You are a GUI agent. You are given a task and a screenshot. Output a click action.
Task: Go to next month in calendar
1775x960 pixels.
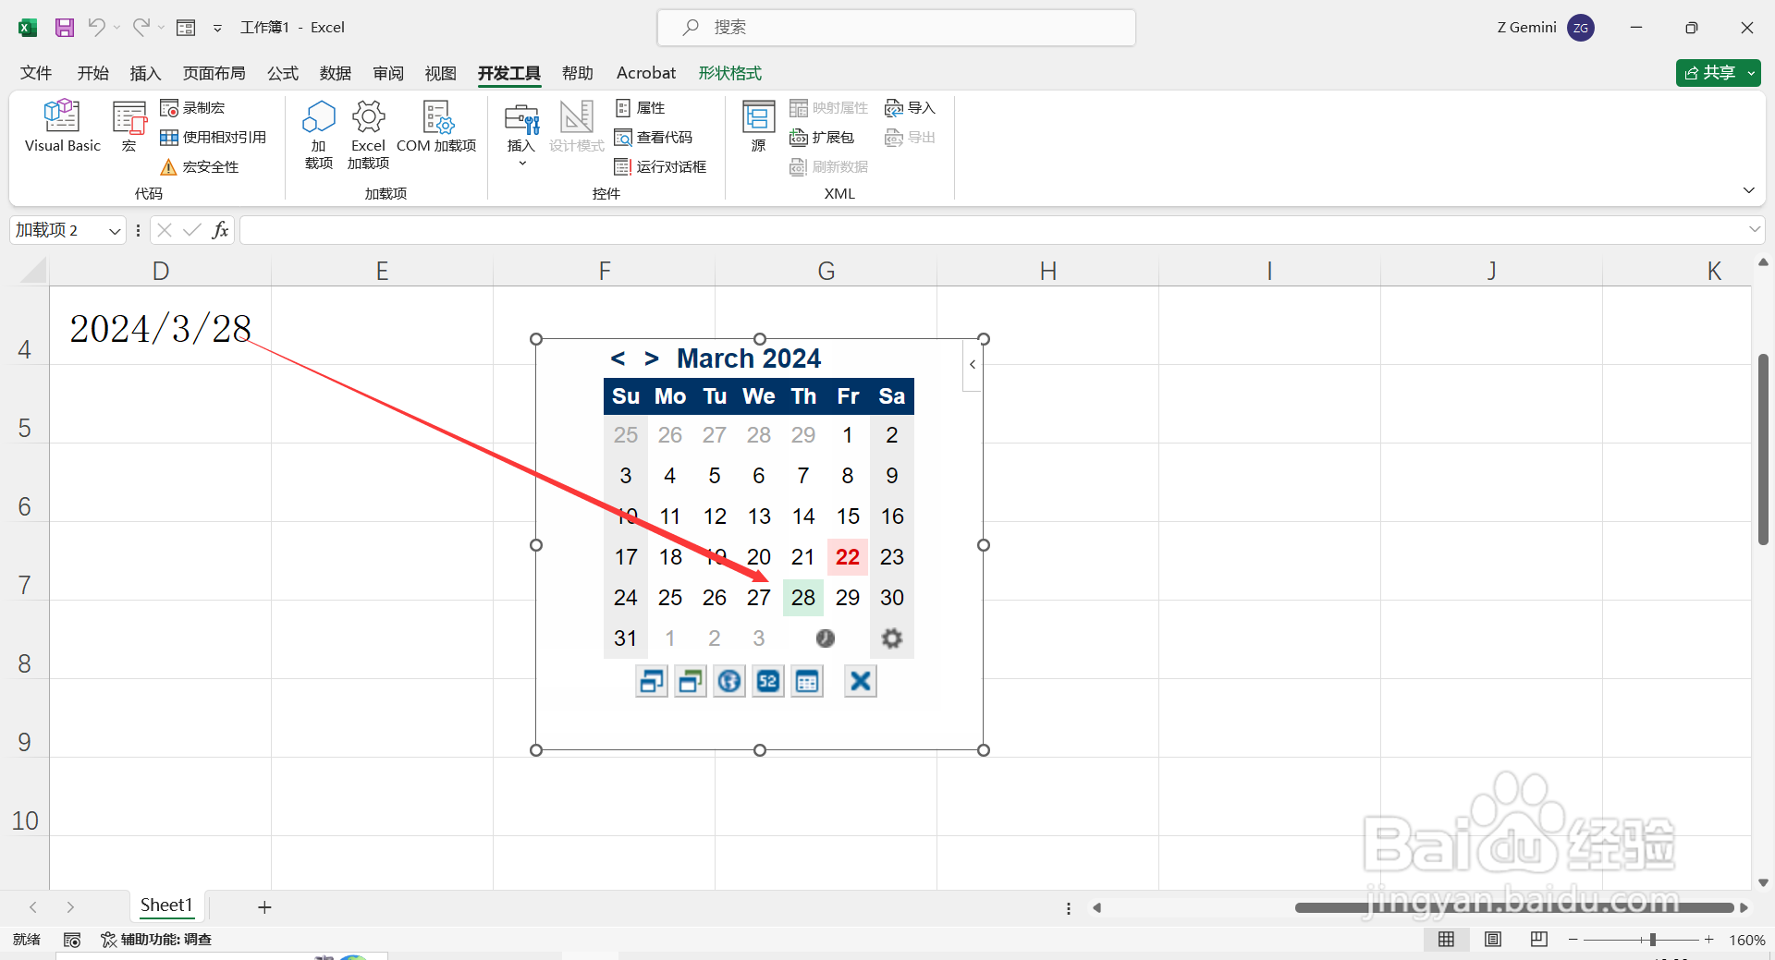(x=652, y=358)
